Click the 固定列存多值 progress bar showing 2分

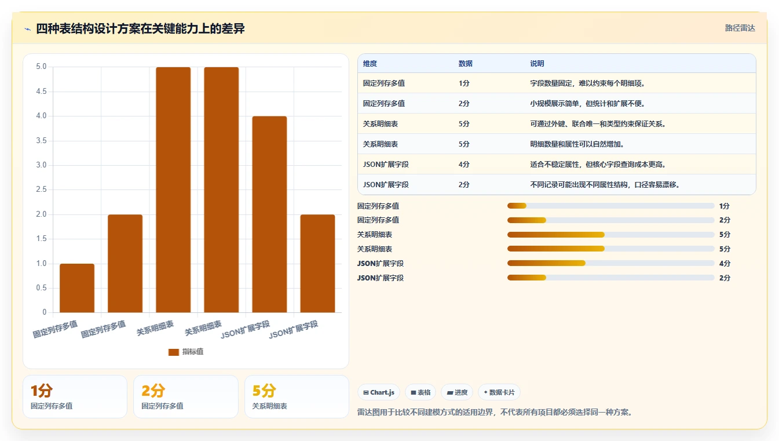pyautogui.click(x=610, y=220)
